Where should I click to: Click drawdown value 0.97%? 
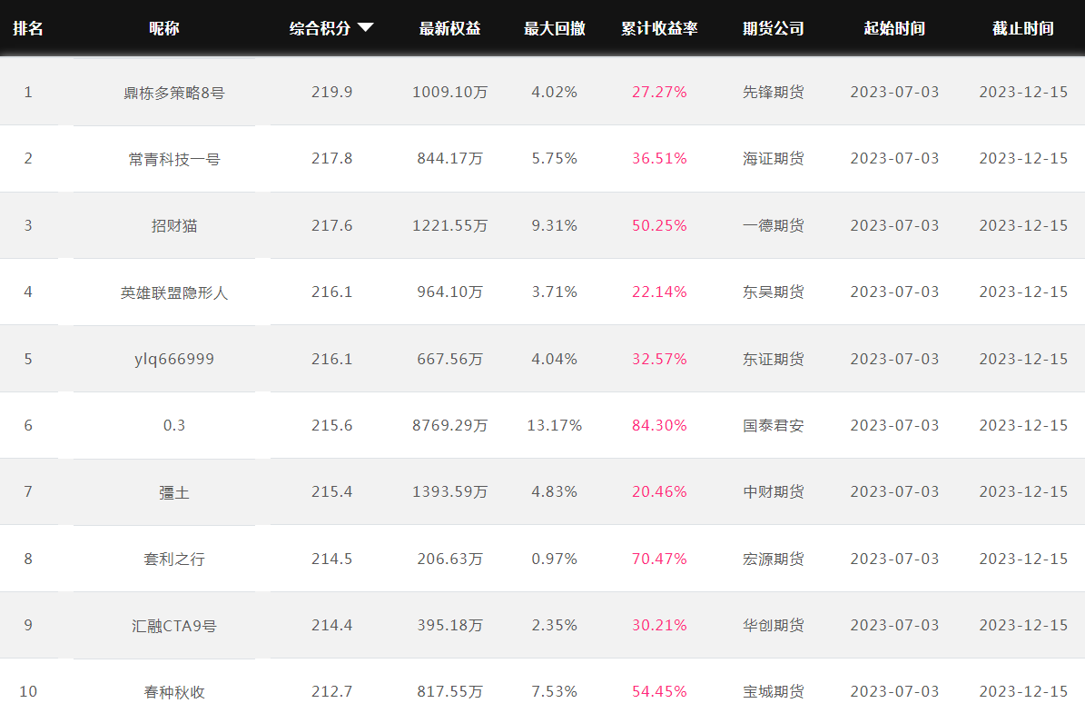(554, 559)
